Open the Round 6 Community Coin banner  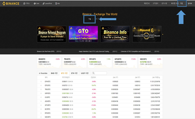(147, 34)
